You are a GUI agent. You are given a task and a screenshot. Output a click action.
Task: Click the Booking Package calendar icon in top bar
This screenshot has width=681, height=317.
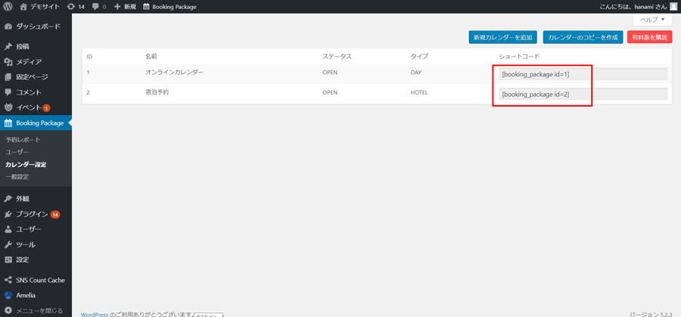point(146,7)
